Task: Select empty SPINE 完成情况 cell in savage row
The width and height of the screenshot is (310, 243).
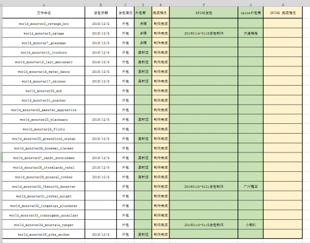Action: 283,33
